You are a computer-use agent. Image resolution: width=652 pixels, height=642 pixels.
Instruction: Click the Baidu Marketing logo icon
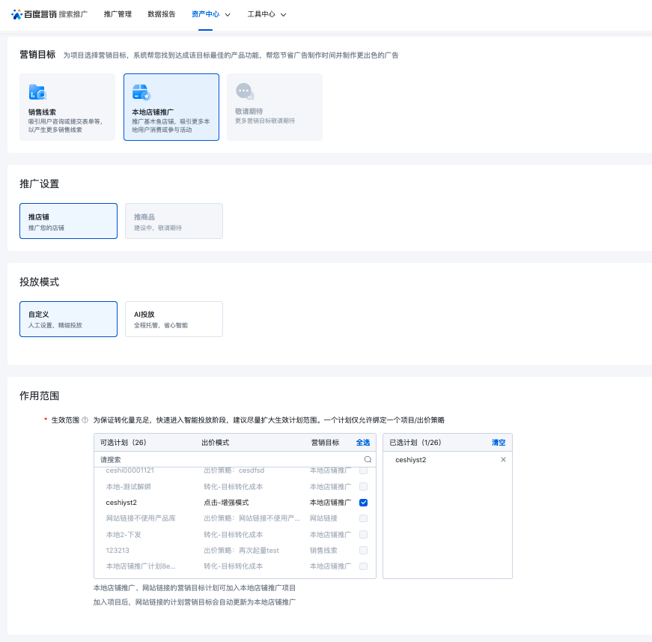click(16, 14)
